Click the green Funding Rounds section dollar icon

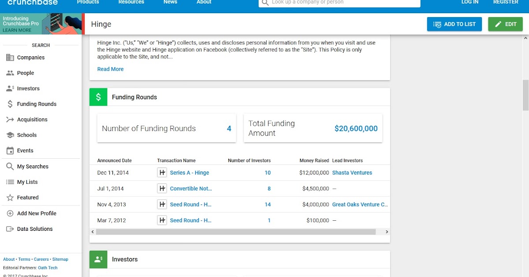tap(98, 97)
